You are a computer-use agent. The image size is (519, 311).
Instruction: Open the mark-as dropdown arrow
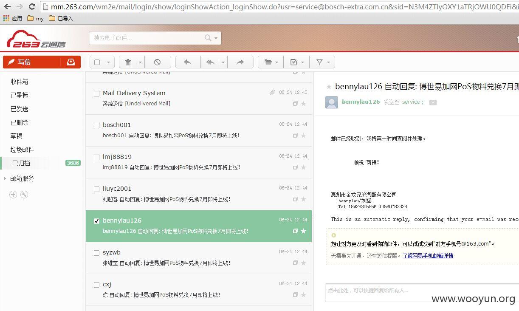click(302, 62)
